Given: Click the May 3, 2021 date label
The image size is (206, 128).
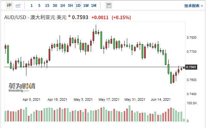Looking at the screenshot, I should tap(83, 99).
